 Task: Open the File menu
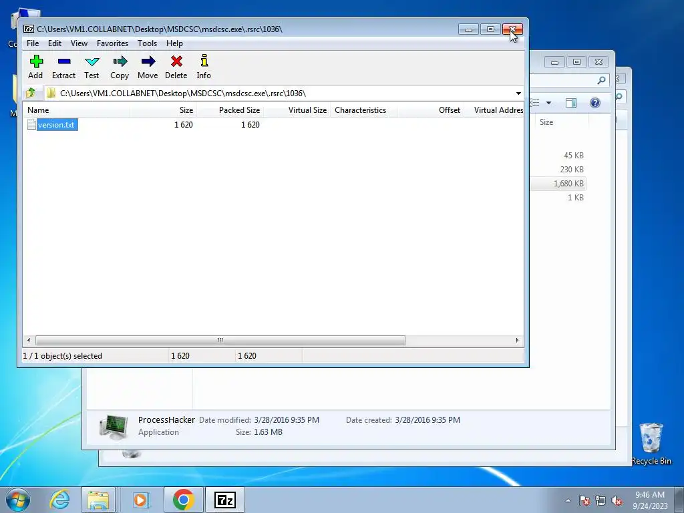[33, 43]
